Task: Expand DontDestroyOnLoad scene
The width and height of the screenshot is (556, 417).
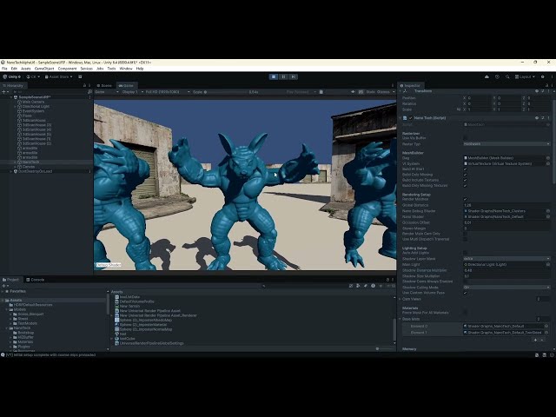Action: pos(11,171)
